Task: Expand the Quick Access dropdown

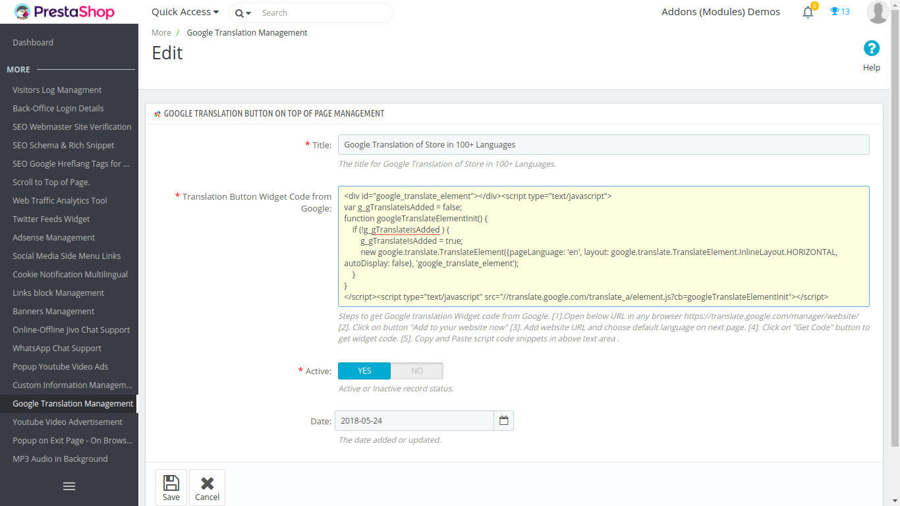Action: tap(185, 12)
